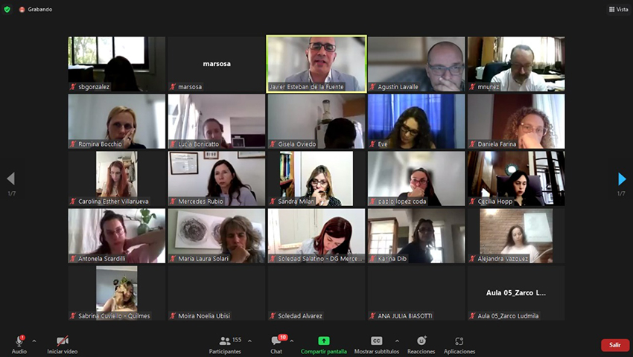Open the Vista layout menu
This screenshot has height=357, width=633.
pyautogui.click(x=618, y=9)
